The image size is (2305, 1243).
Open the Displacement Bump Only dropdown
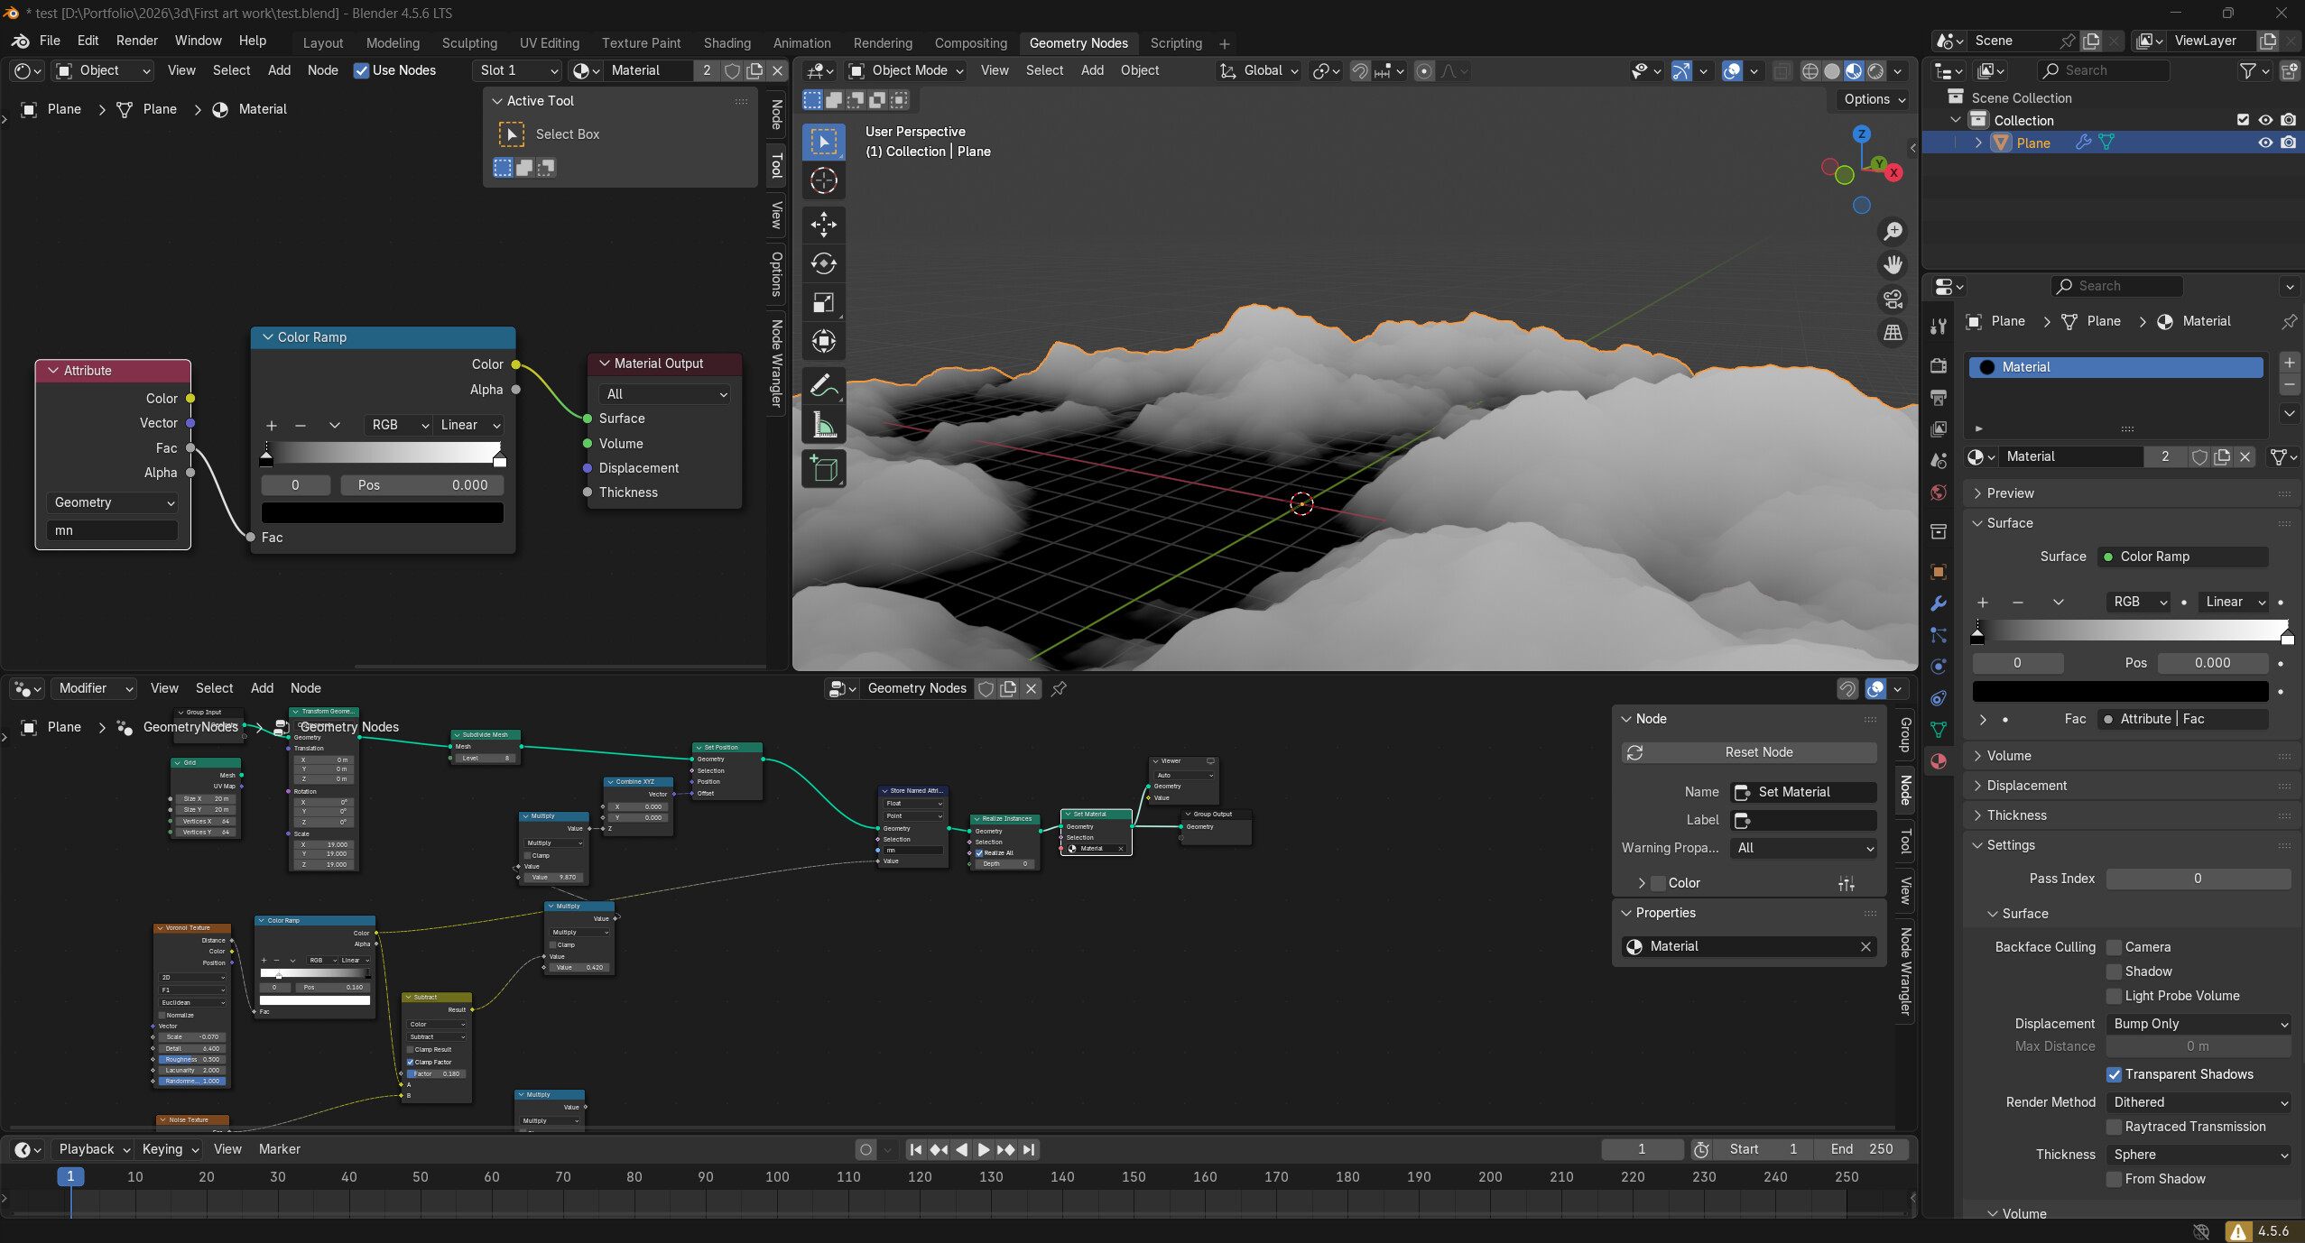(2199, 1024)
